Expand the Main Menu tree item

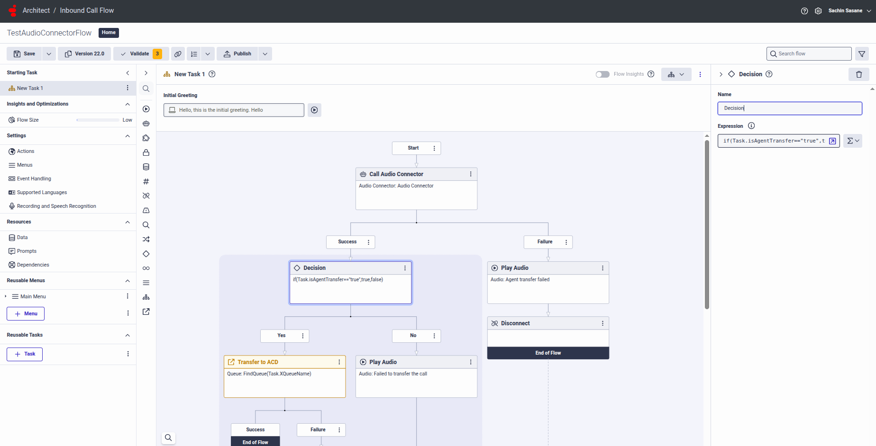point(6,296)
